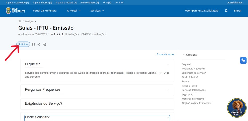The width and height of the screenshot is (248, 121).
Task: Jump to Passo a Passo in sidebar
Action: (190, 86)
